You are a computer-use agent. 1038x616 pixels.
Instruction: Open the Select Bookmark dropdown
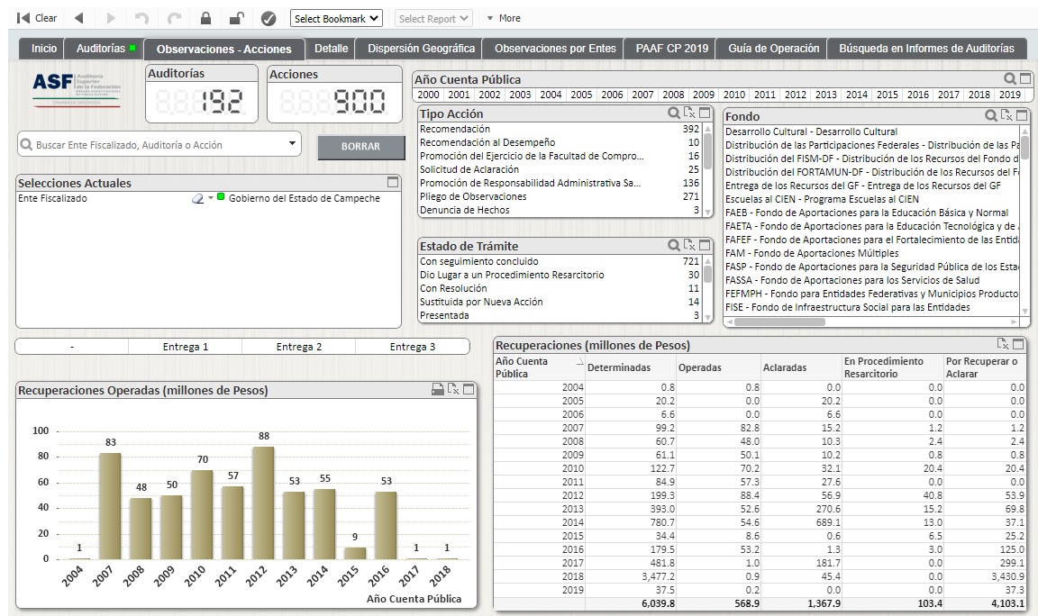tap(337, 18)
